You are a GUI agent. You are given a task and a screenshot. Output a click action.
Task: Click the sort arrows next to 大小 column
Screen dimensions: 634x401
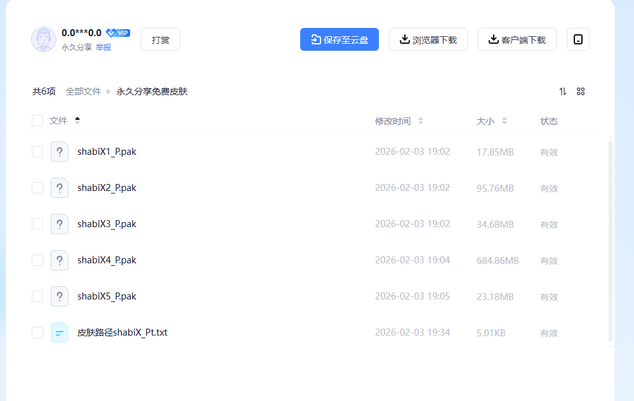[x=505, y=121]
